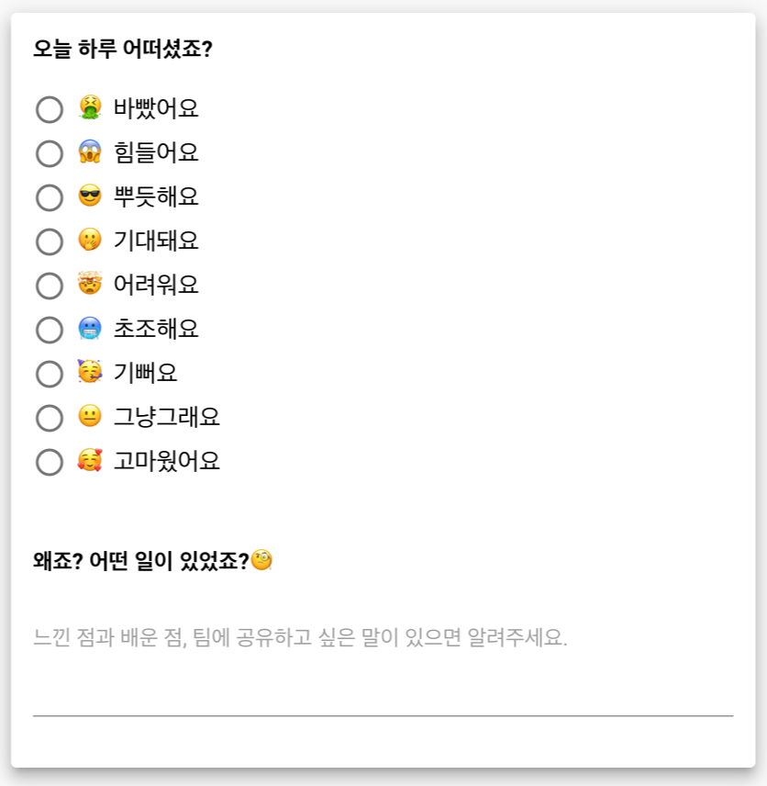Screen dimensions: 767x786
Task: Pick the 기대돼요 radio button
Action: tap(50, 241)
